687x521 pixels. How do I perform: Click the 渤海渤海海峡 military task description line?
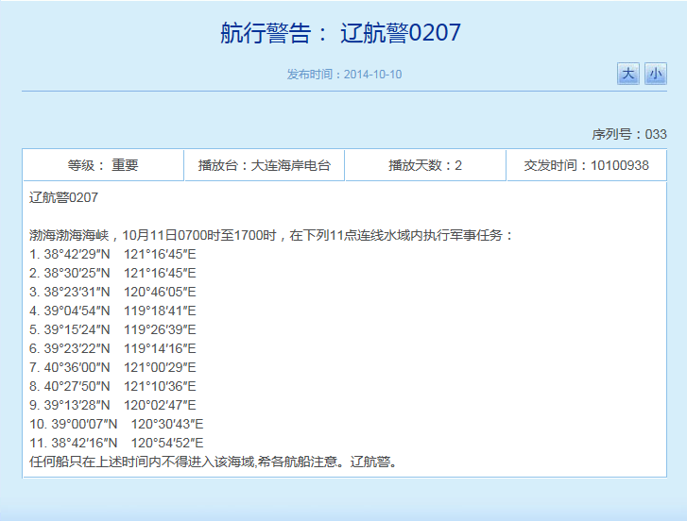click(271, 235)
